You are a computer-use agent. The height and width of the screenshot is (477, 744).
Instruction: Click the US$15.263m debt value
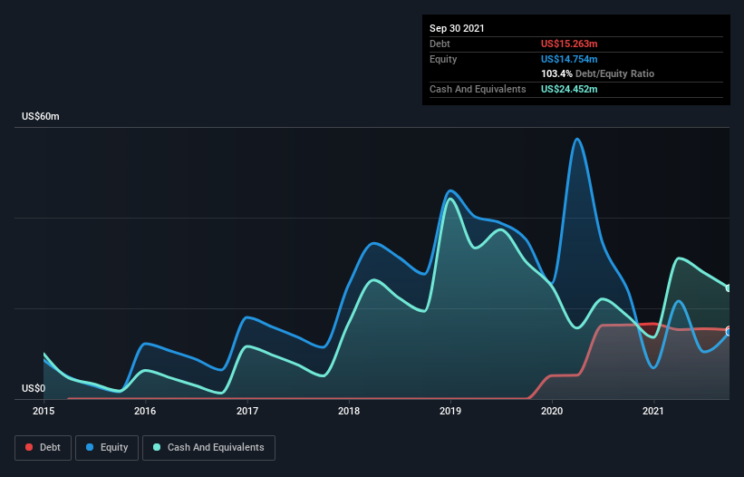(569, 44)
